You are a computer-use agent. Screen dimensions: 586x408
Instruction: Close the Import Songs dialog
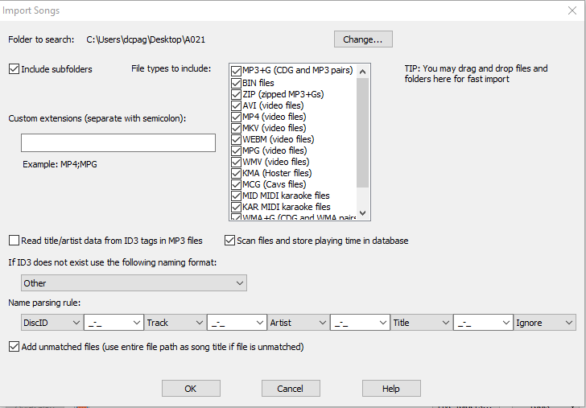[572, 10]
